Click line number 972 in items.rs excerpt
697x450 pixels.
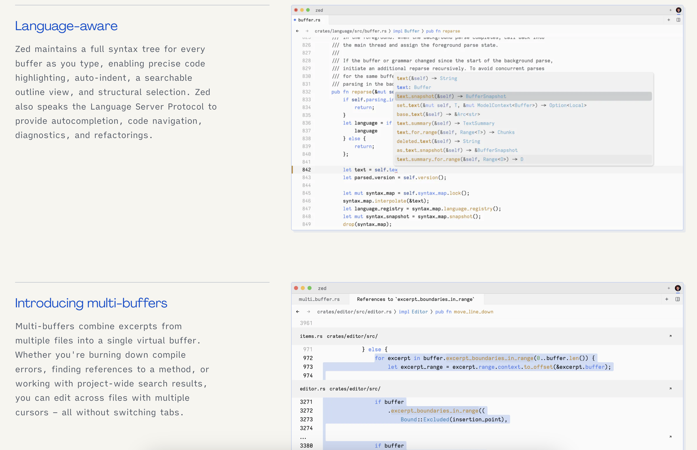(x=308, y=358)
